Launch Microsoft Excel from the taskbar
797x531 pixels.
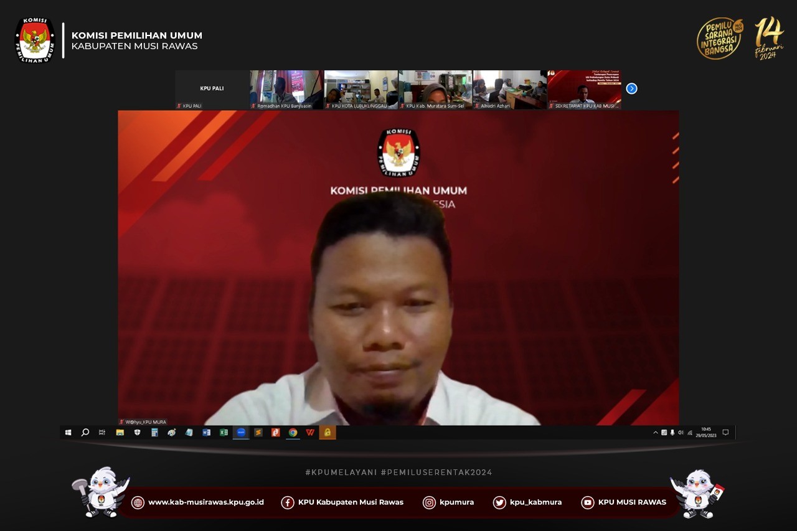(x=224, y=433)
